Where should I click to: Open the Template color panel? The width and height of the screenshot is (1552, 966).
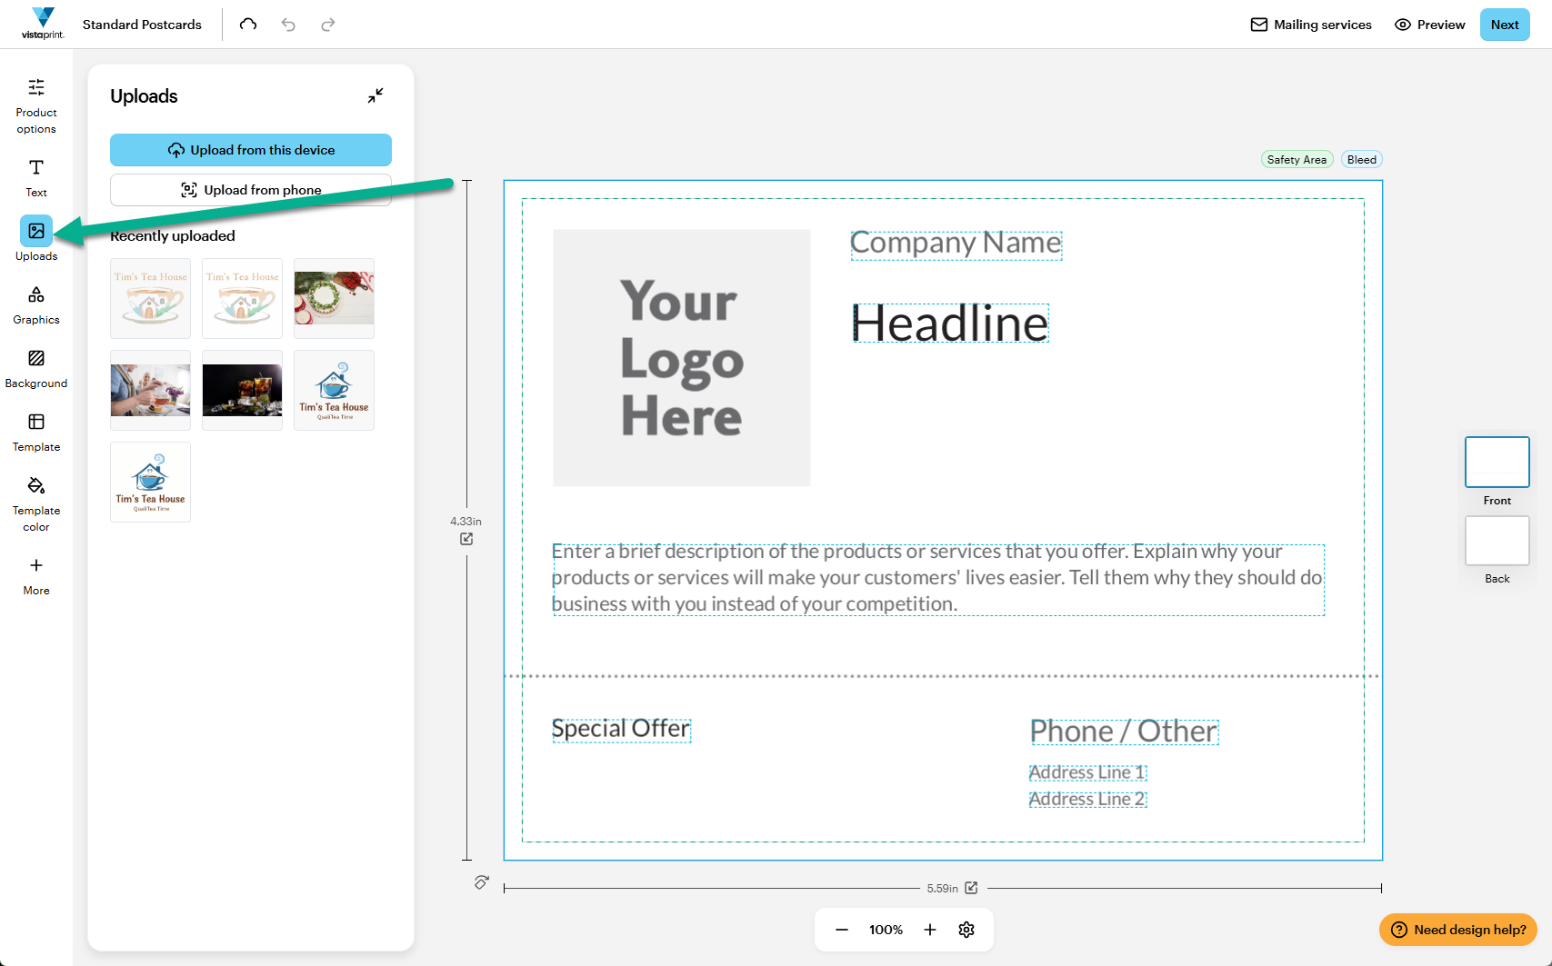click(x=36, y=504)
